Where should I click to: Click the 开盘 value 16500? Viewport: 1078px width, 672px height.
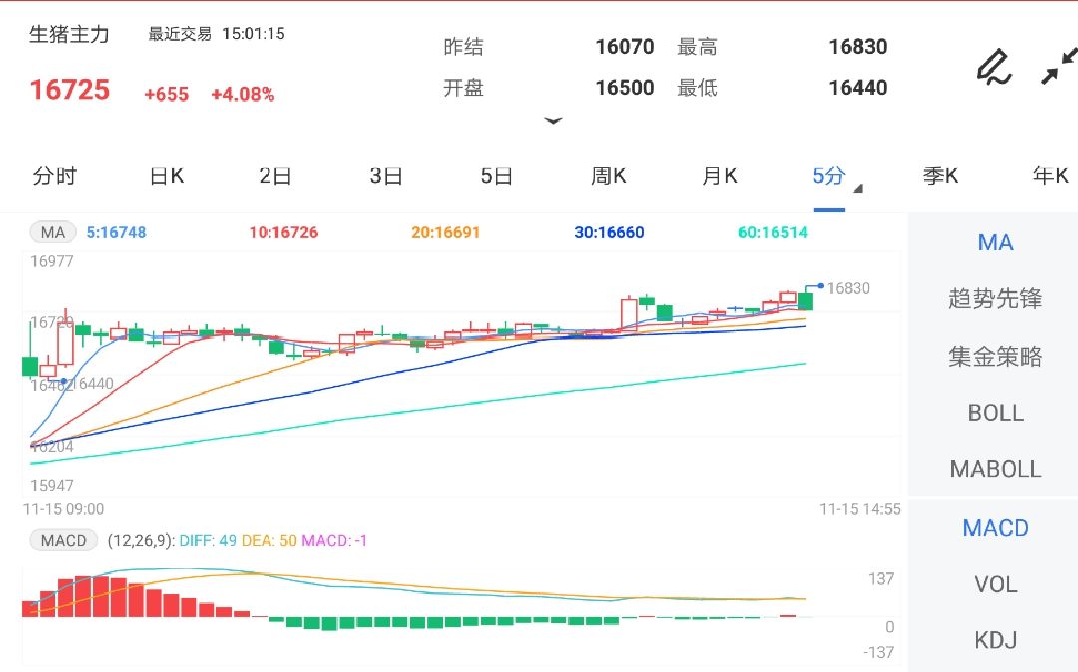coord(624,88)
